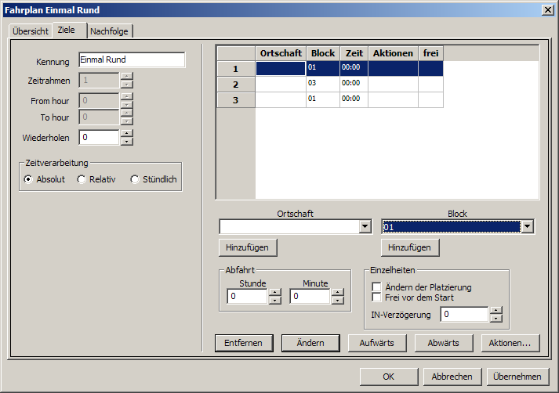The height and width of the screenshot is (393, 559).
Task: Increase the Stunde departure value
Action: click(x=274, y=293)
